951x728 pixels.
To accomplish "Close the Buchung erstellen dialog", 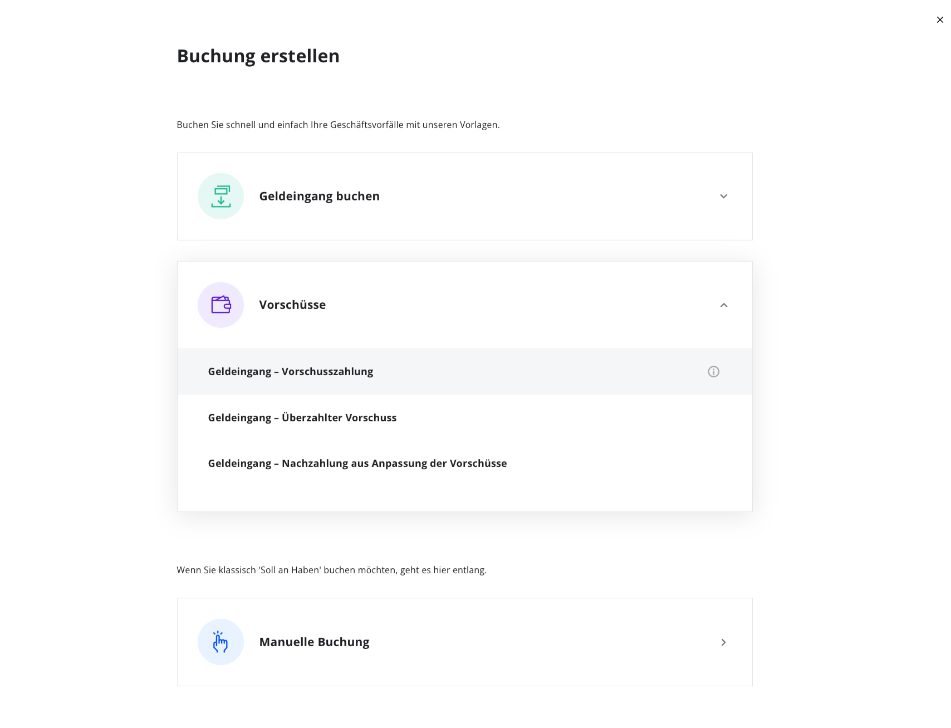I will pyautogui.click(x=940, y=19).
